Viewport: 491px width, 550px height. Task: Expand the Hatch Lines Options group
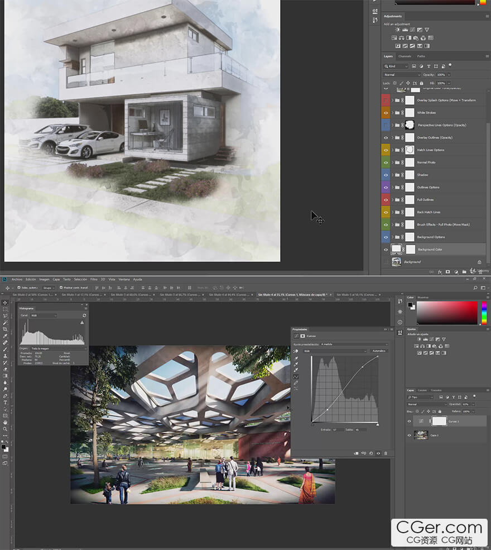[392, 150]
